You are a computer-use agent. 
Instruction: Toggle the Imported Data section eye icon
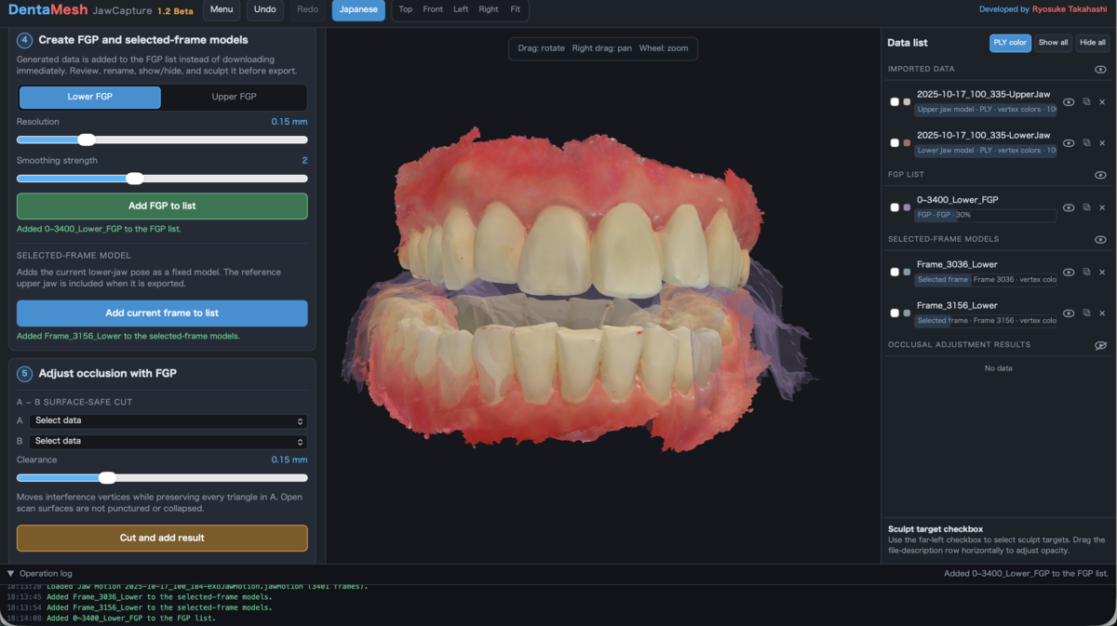[x=1101, y=70]
